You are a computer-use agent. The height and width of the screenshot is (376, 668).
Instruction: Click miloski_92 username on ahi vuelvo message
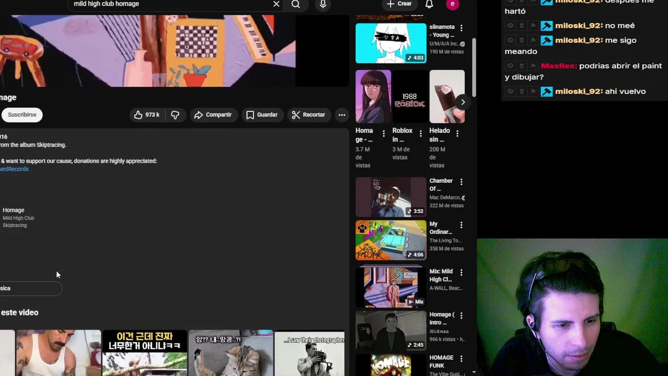[579, 91]
